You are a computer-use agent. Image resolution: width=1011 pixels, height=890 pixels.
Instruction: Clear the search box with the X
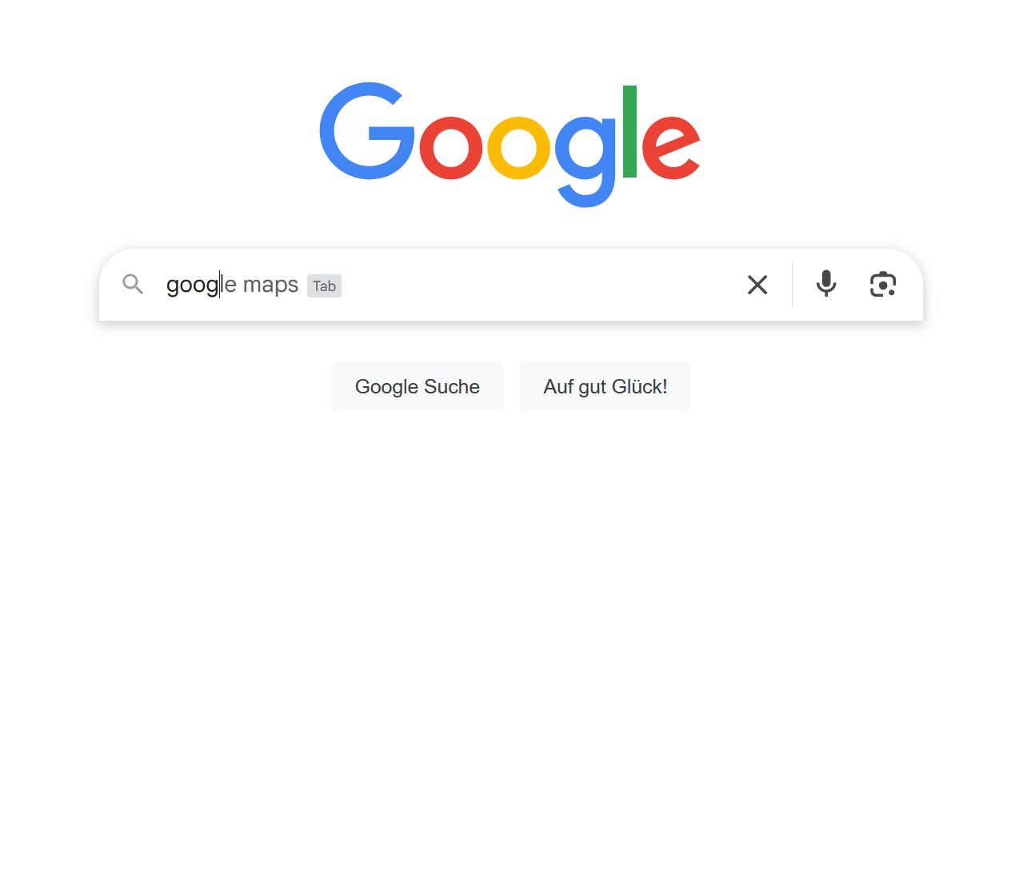click(x=757, y=285)
